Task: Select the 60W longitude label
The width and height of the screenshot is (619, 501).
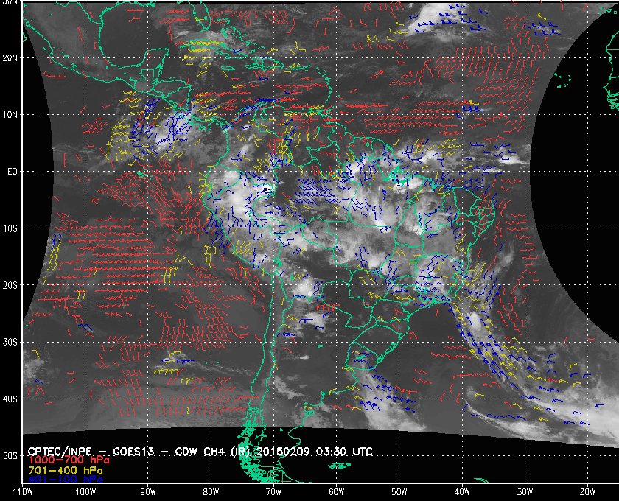Action: pyautogui.click(x=336, y=492)
